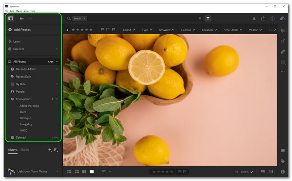Click the Add Photos button
This screenshot has width=292, height=181.
[x=22, y=30]
